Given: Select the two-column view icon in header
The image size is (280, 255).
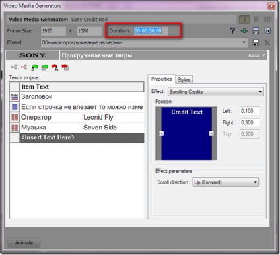Looking at the screenshot, I should (256, 19).
